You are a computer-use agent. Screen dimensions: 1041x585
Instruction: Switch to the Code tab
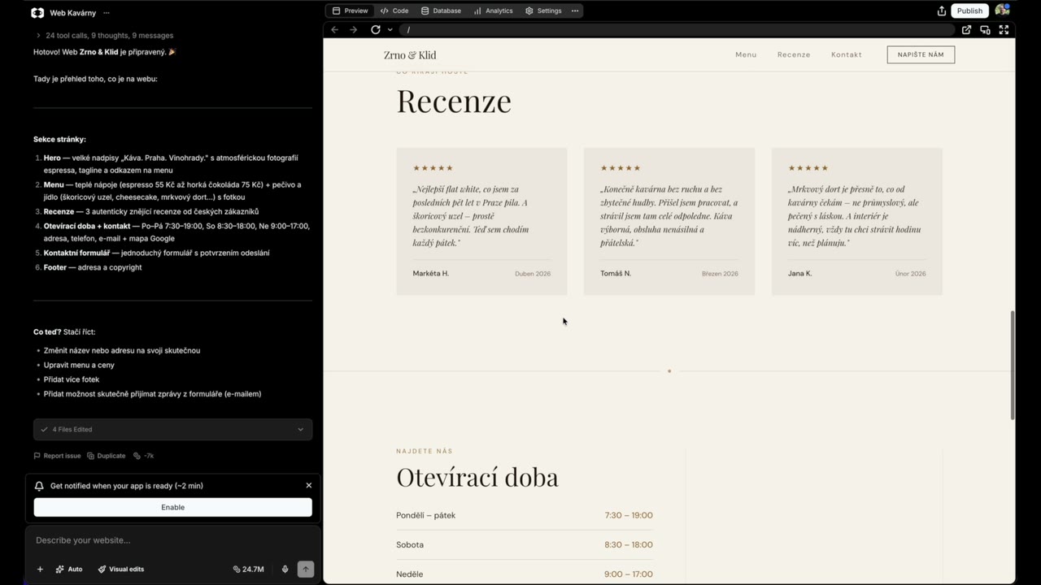click(394, 11)
